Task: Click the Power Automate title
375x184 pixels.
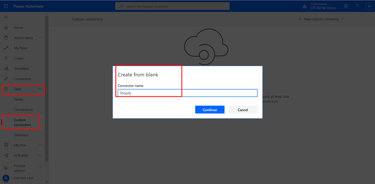Action: [28, 6]
